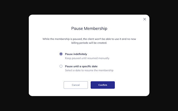Click the billing periods explanation paragraph
178x111 pixels.
tap(89, 41)
